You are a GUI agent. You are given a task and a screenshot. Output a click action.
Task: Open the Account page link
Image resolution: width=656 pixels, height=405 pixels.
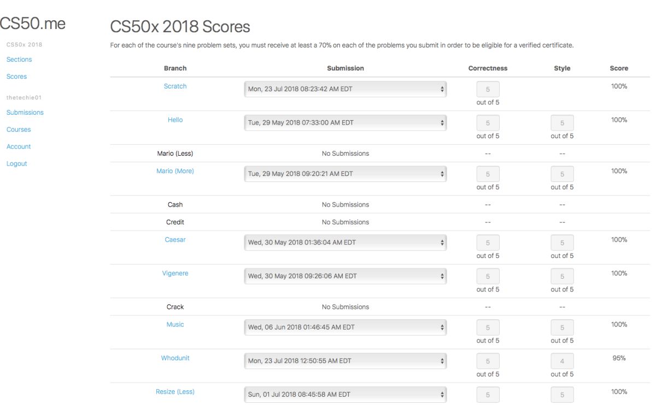(19, 146)
